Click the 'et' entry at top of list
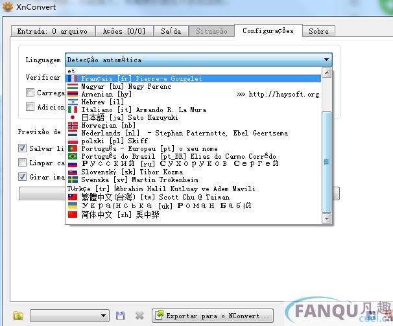Screen dimensions: 393x326 pyautogui.click(x=193, y=71)
